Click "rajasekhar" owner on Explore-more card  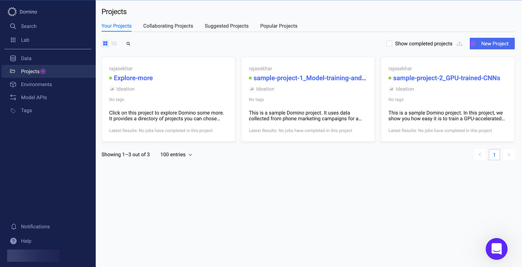tap(121, 69)
